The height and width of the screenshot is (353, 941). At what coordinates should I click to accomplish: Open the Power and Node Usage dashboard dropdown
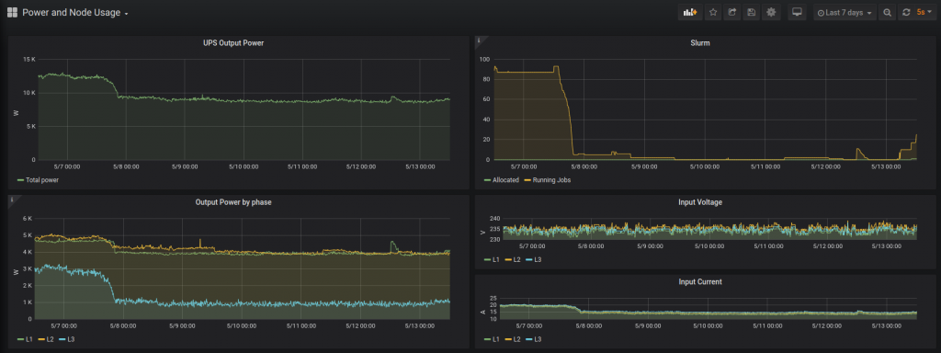tap(75, 13)
